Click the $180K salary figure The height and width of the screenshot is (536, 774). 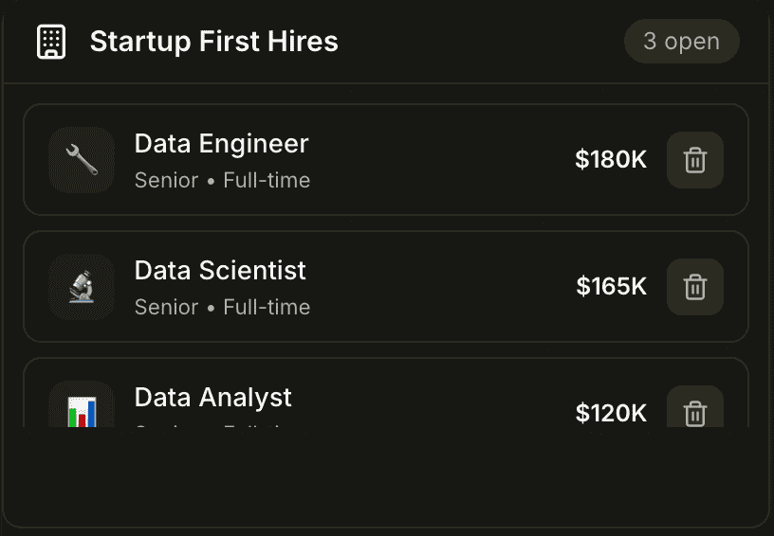pos(611,160)
